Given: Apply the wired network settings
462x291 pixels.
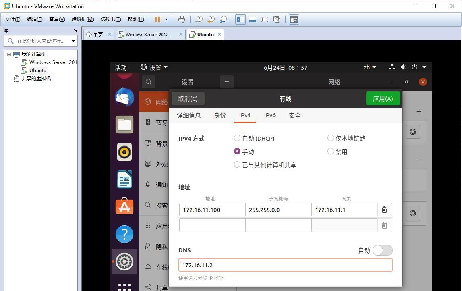Looking at the screenshot, I should click(382, 98).
